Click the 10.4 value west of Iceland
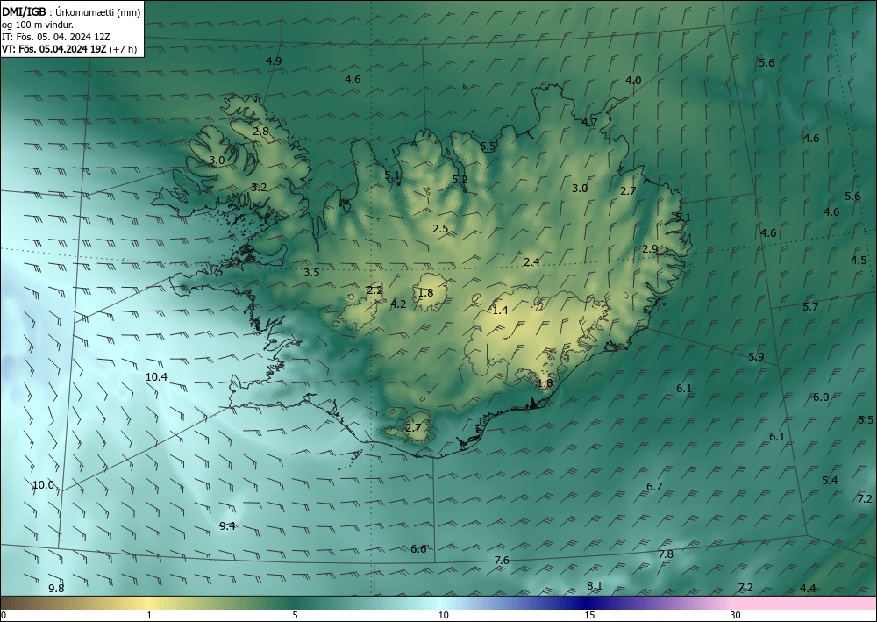 pyautogui.click(x=157, y=377)
